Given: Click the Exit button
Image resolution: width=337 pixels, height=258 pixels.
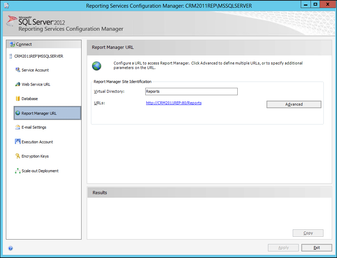Looking at the screenshot, I should tap(316, 248).
